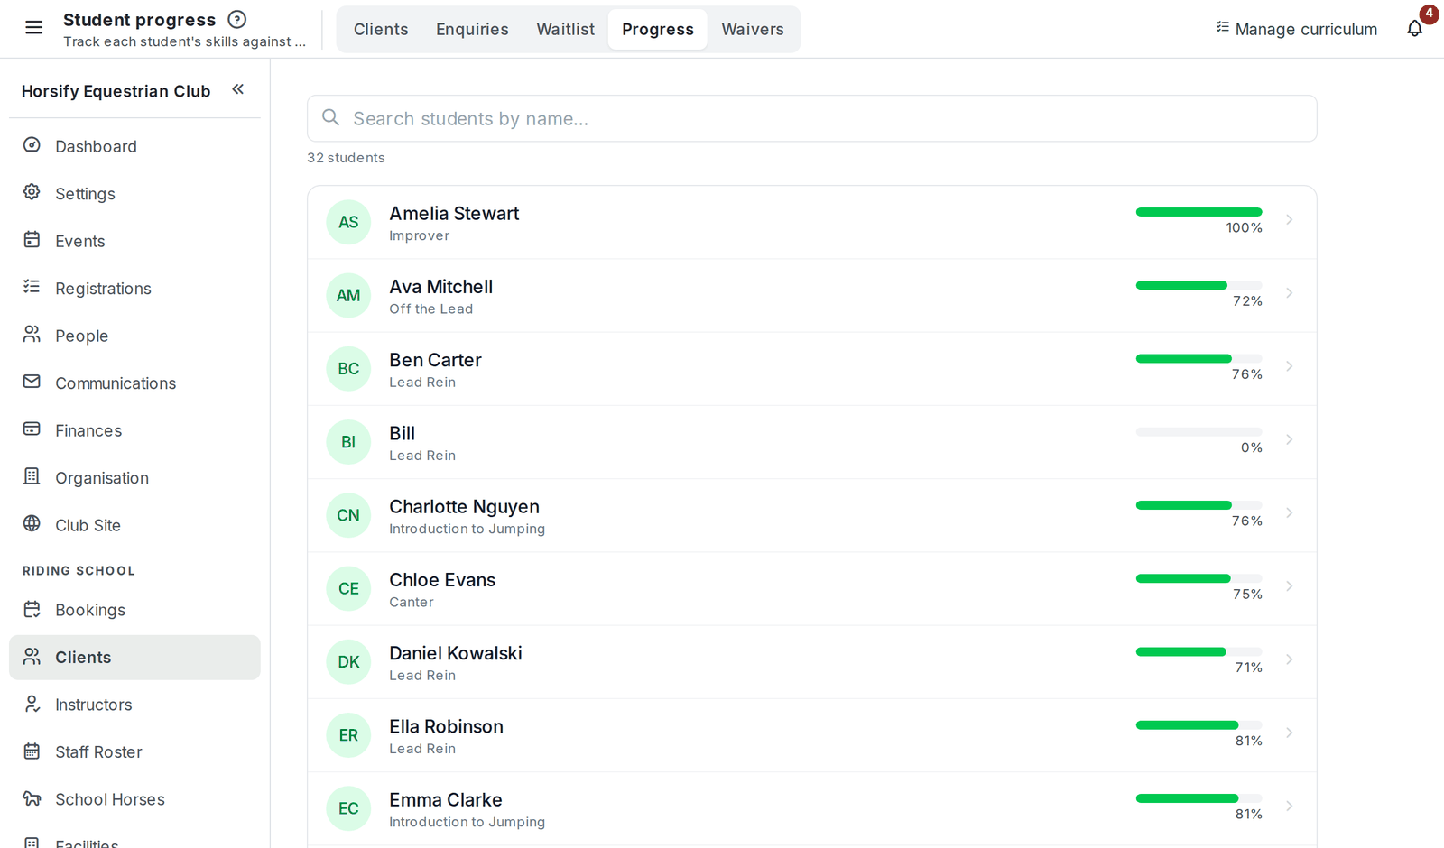Expand Ella Robinson's row chevron
Image resolution: width=1444 pixels, height=848 pixels.
click(1290, 733)
